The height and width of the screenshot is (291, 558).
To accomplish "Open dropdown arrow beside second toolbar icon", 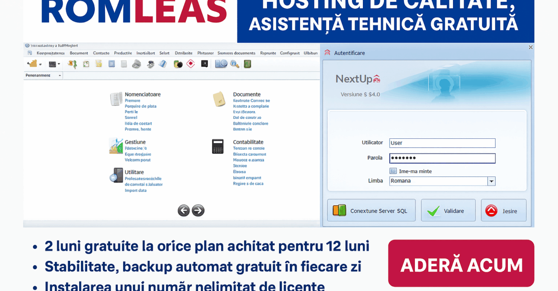I will (x=59, y=64).
